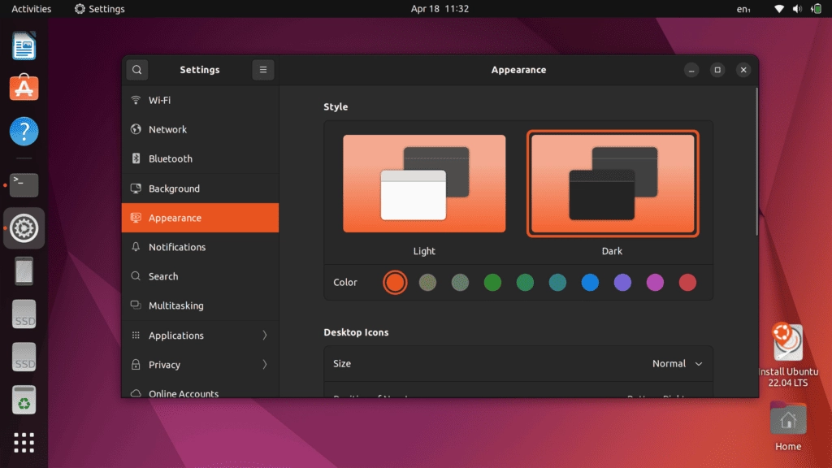Click the battery icon in top bar
832x468 pixels.
817,8
